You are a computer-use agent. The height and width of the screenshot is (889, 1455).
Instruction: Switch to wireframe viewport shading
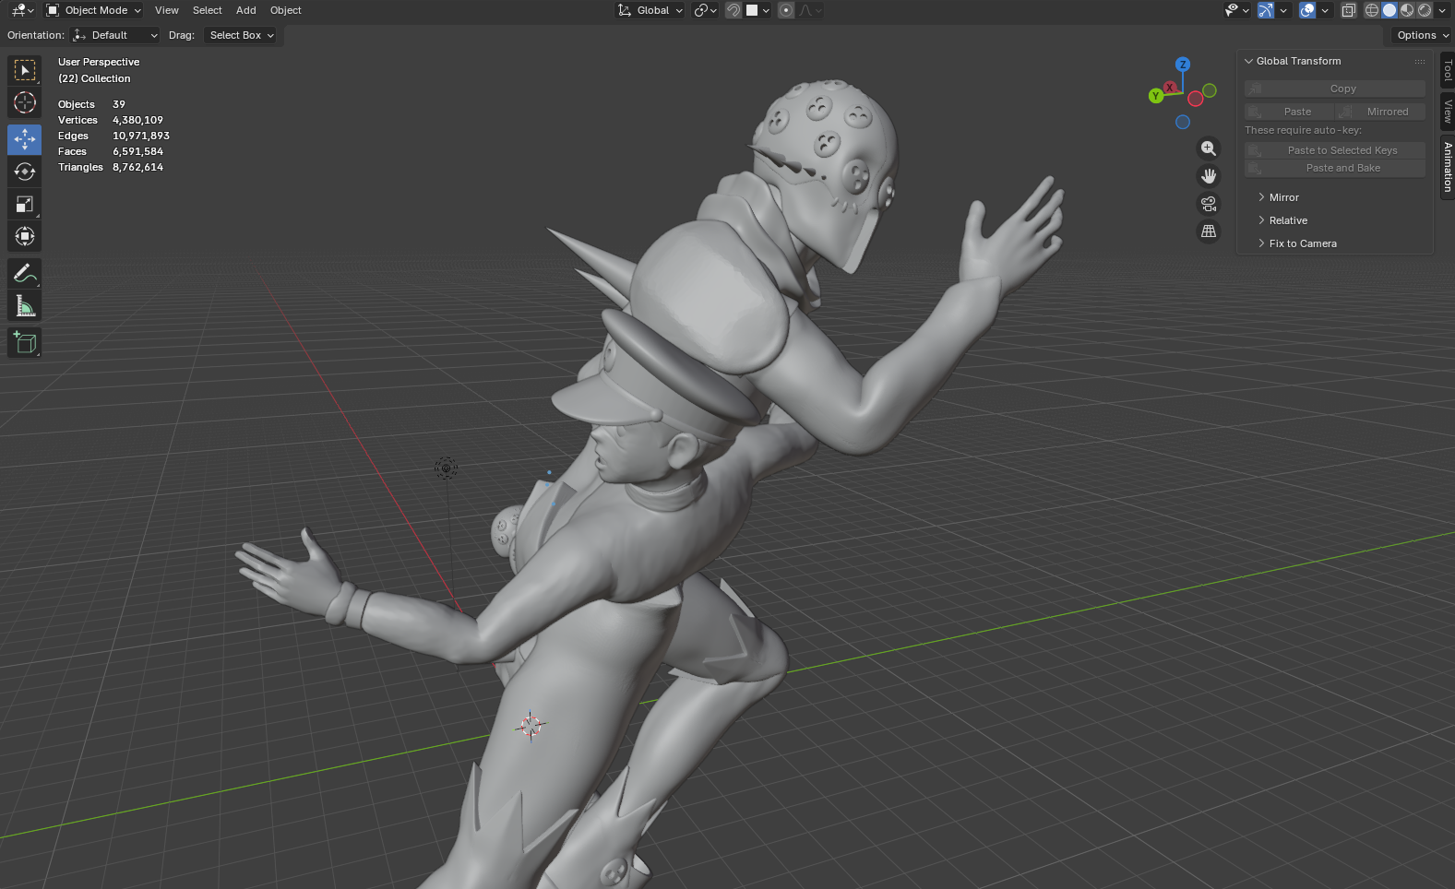[1372, 10]
